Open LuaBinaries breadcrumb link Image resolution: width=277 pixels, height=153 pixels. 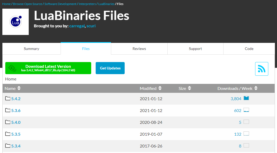point(106,4)
